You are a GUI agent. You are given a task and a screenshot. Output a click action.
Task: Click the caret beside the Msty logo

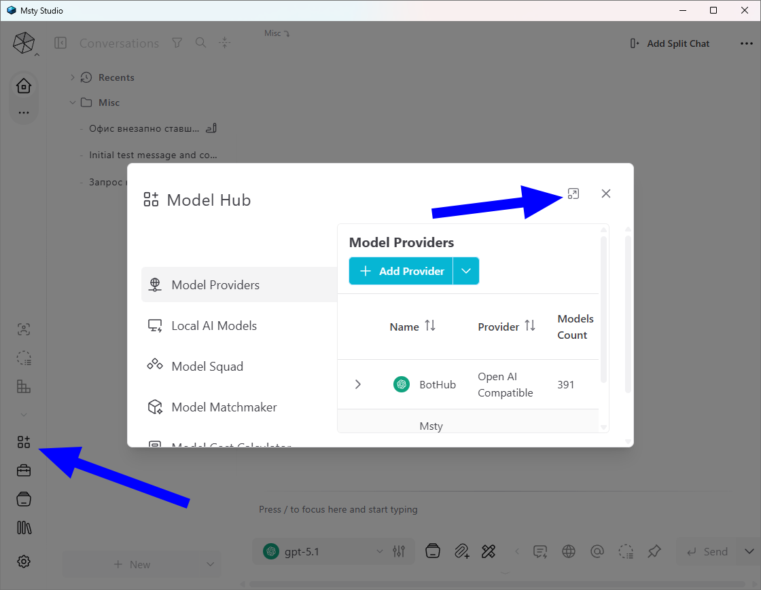(37, 55)
